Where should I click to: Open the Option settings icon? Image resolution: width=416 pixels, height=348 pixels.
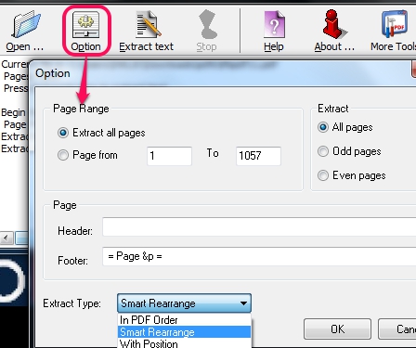pyautogui.click(x=85, y=25)
